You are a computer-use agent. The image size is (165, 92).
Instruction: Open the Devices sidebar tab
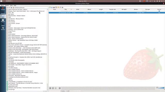tap(3, 28)
